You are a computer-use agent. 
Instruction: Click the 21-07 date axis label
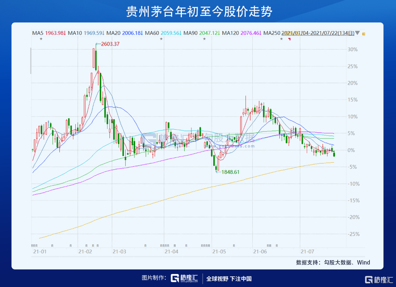coord(307,252)
